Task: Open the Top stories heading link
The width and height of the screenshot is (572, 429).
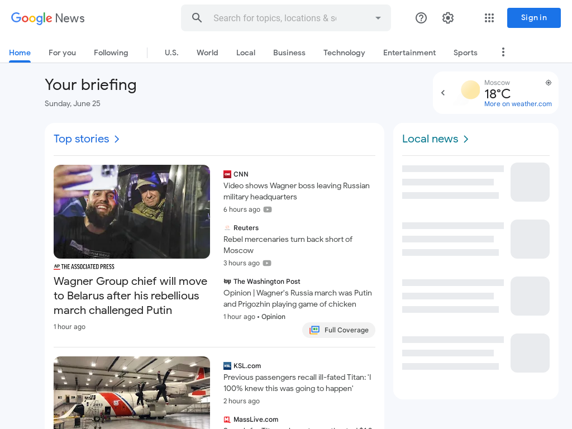Action: [x=82, y=139]
